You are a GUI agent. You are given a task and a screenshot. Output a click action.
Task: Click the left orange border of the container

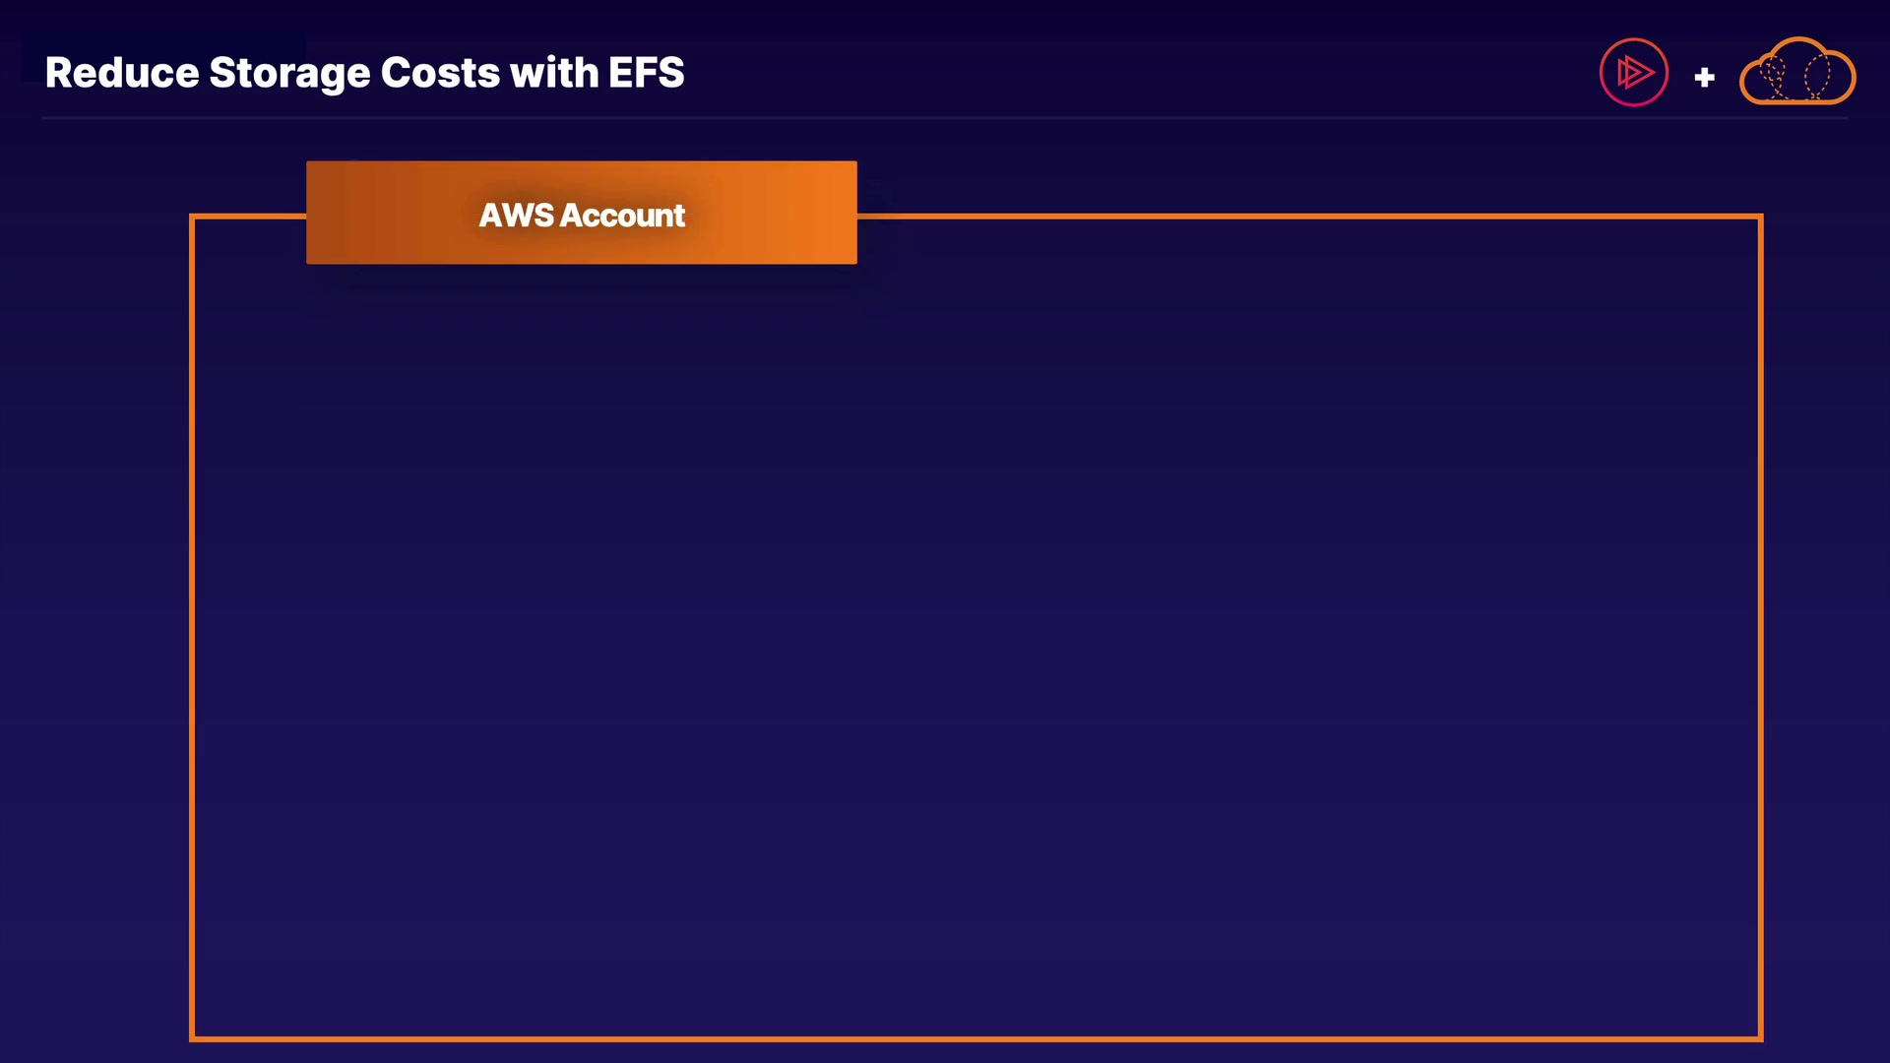pos(192,630)
